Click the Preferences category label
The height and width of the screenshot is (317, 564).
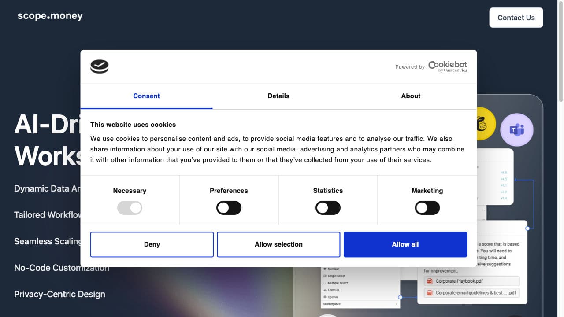coord(229,191)
